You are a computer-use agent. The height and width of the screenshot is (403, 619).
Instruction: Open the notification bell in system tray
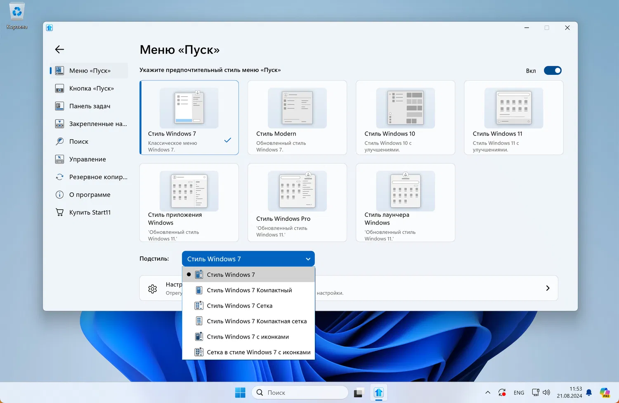click(x=589, y=393)
